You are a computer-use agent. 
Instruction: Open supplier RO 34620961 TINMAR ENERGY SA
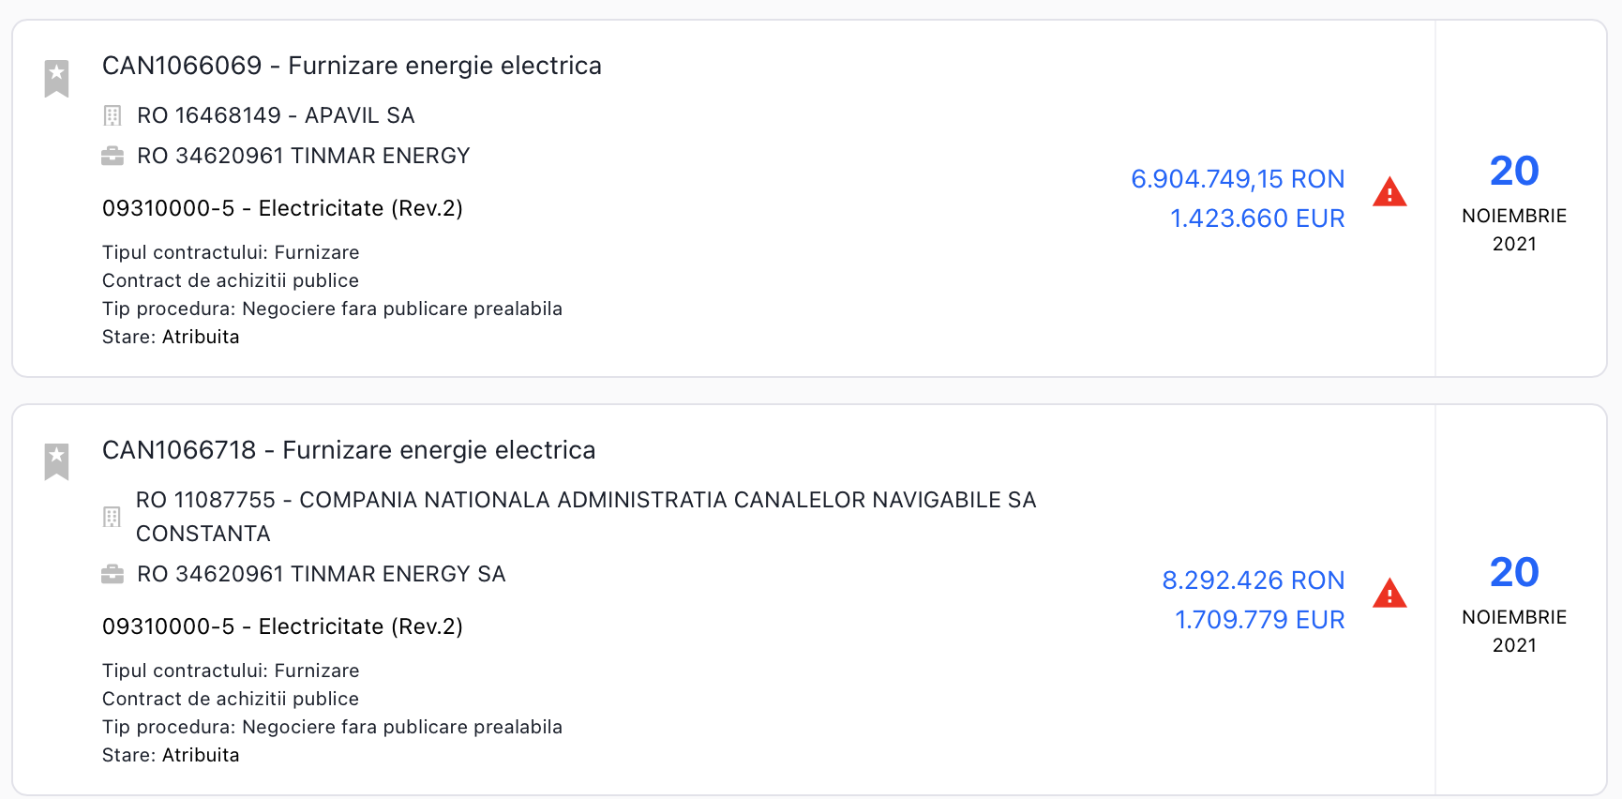[x=321, y=574]
